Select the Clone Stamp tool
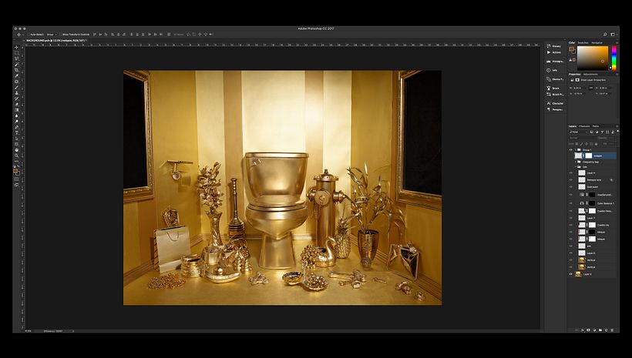The height and width of the screenshot is (358, 632). pos(16,92)
